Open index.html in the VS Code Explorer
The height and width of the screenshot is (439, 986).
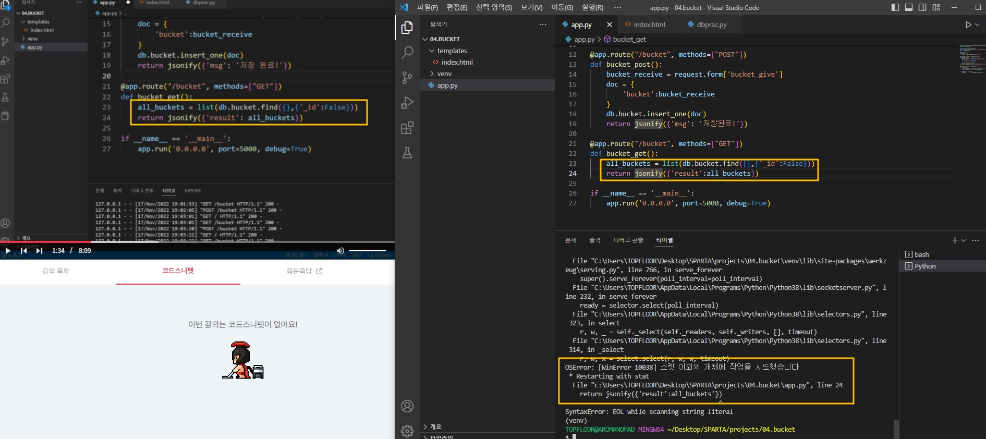click(488, 62)
